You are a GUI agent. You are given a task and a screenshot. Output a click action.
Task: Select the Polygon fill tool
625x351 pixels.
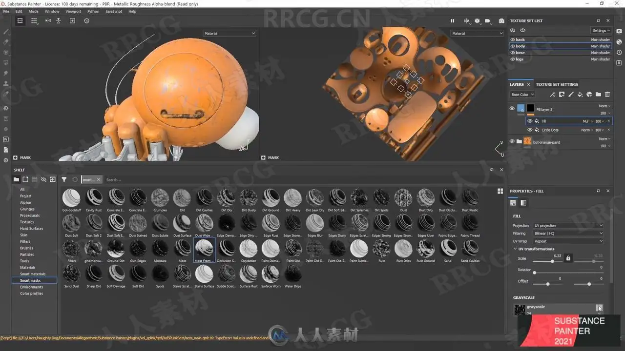[x=6, y=63]
